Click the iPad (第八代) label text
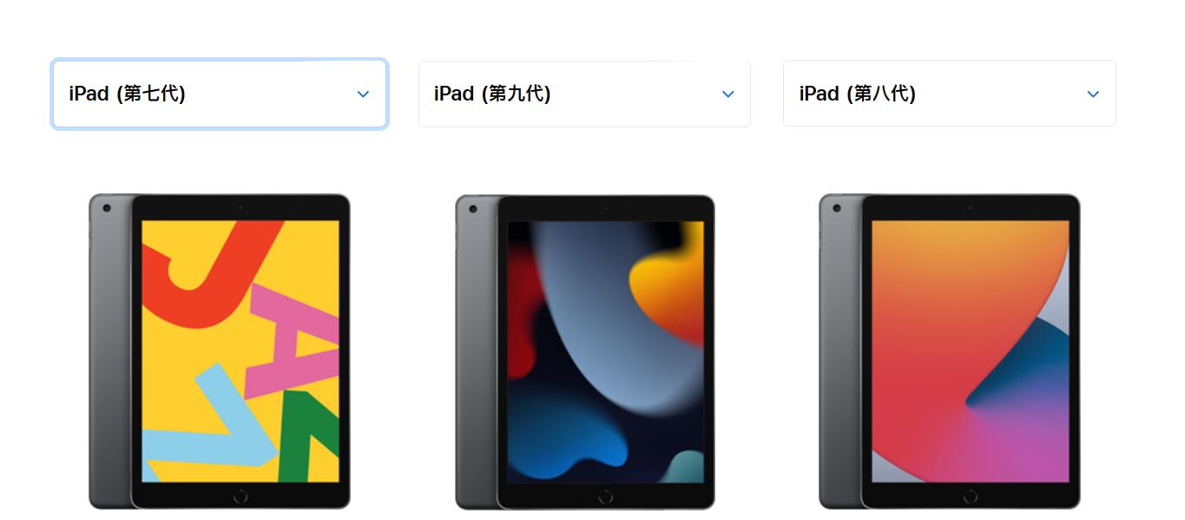1185x520 pixels. pyautogui.click(x=858, y=94)
